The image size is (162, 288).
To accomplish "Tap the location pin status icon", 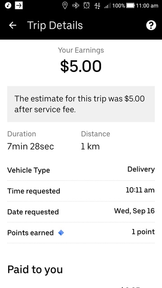I will (x=65, y=6).
